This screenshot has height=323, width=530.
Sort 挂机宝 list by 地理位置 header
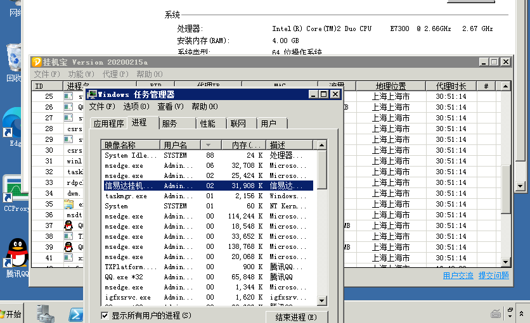(391, 86)
